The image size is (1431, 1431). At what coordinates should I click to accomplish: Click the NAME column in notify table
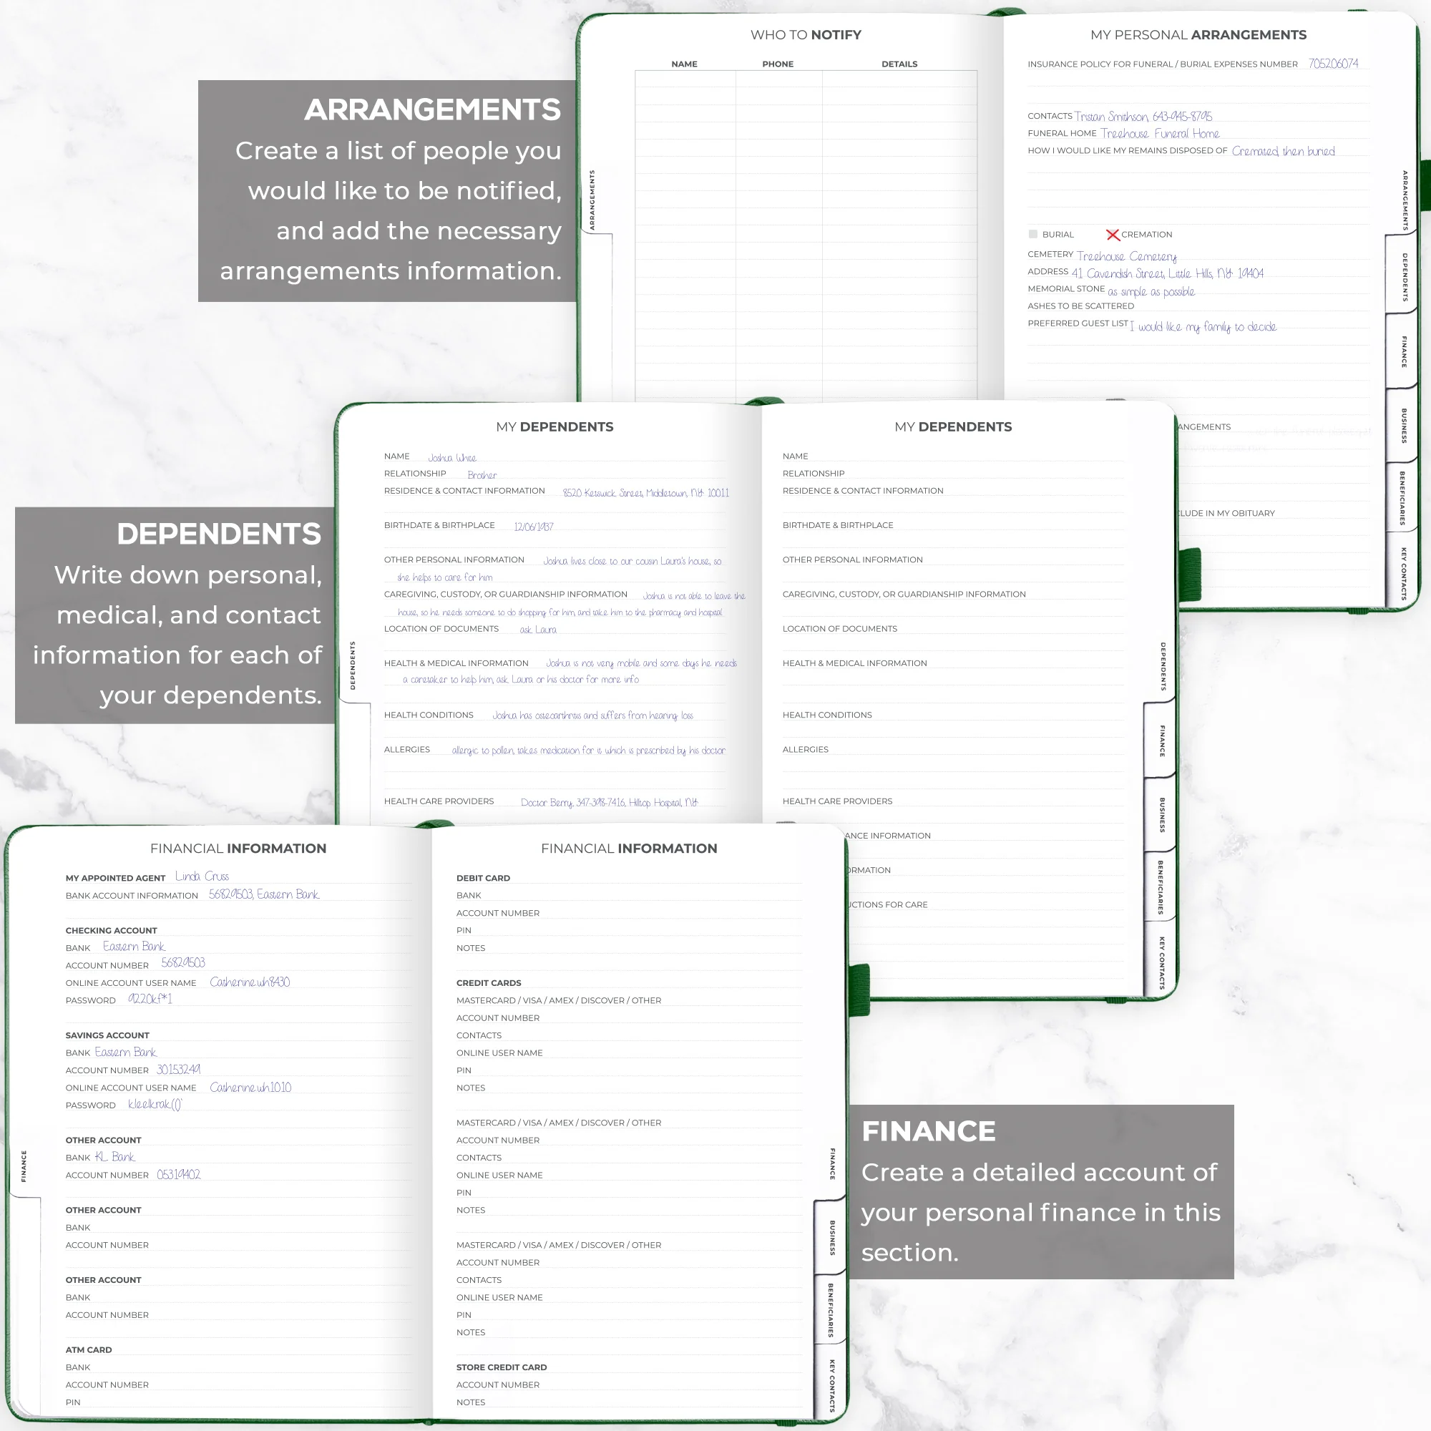685,64
